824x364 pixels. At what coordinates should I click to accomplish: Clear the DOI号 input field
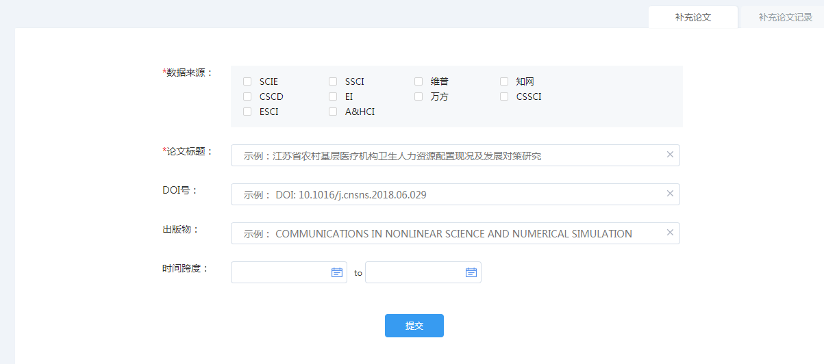[x=671, y=194]
